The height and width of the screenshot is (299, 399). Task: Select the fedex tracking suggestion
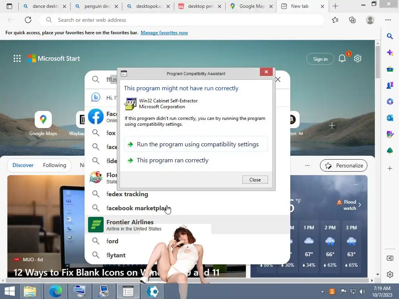(188, 194)
